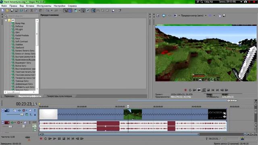Open the Инструменты menu

pos(44,6)
